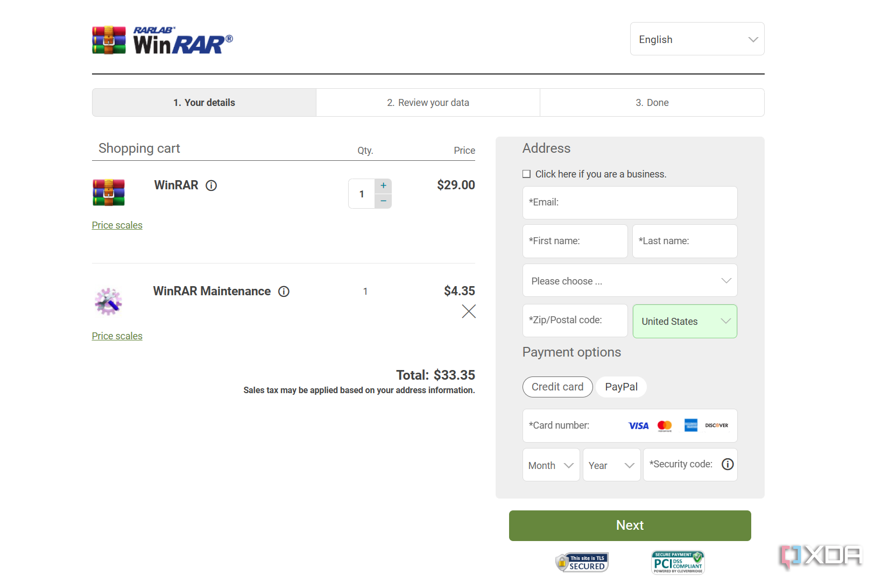Switch to '2. Review your data' step

[428, 102]
